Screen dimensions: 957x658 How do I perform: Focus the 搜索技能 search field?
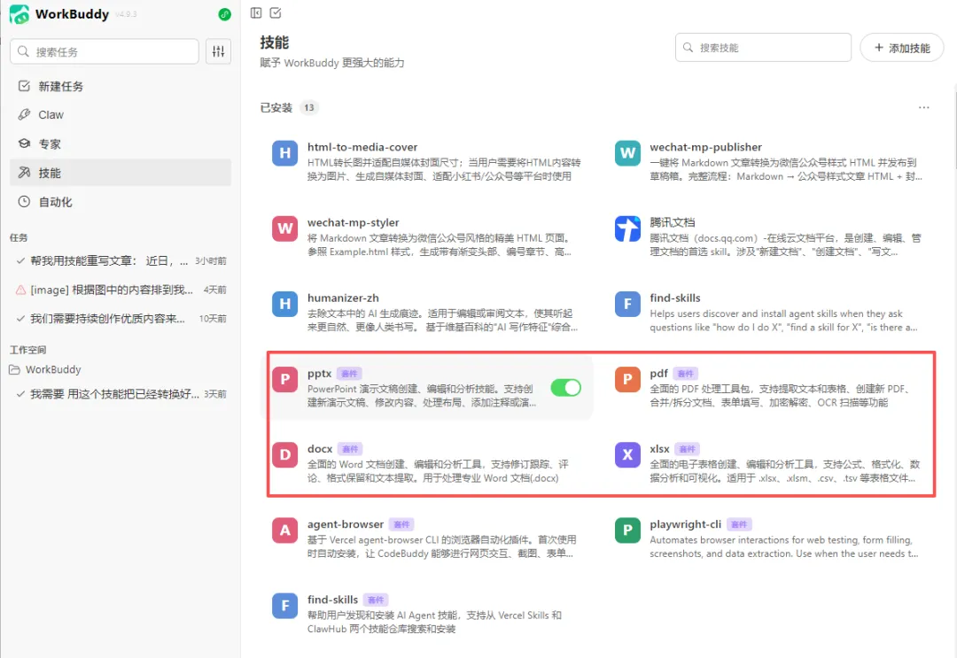763,48
